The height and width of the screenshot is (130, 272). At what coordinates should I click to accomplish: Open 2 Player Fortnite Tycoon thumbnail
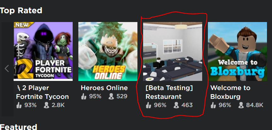43,51
